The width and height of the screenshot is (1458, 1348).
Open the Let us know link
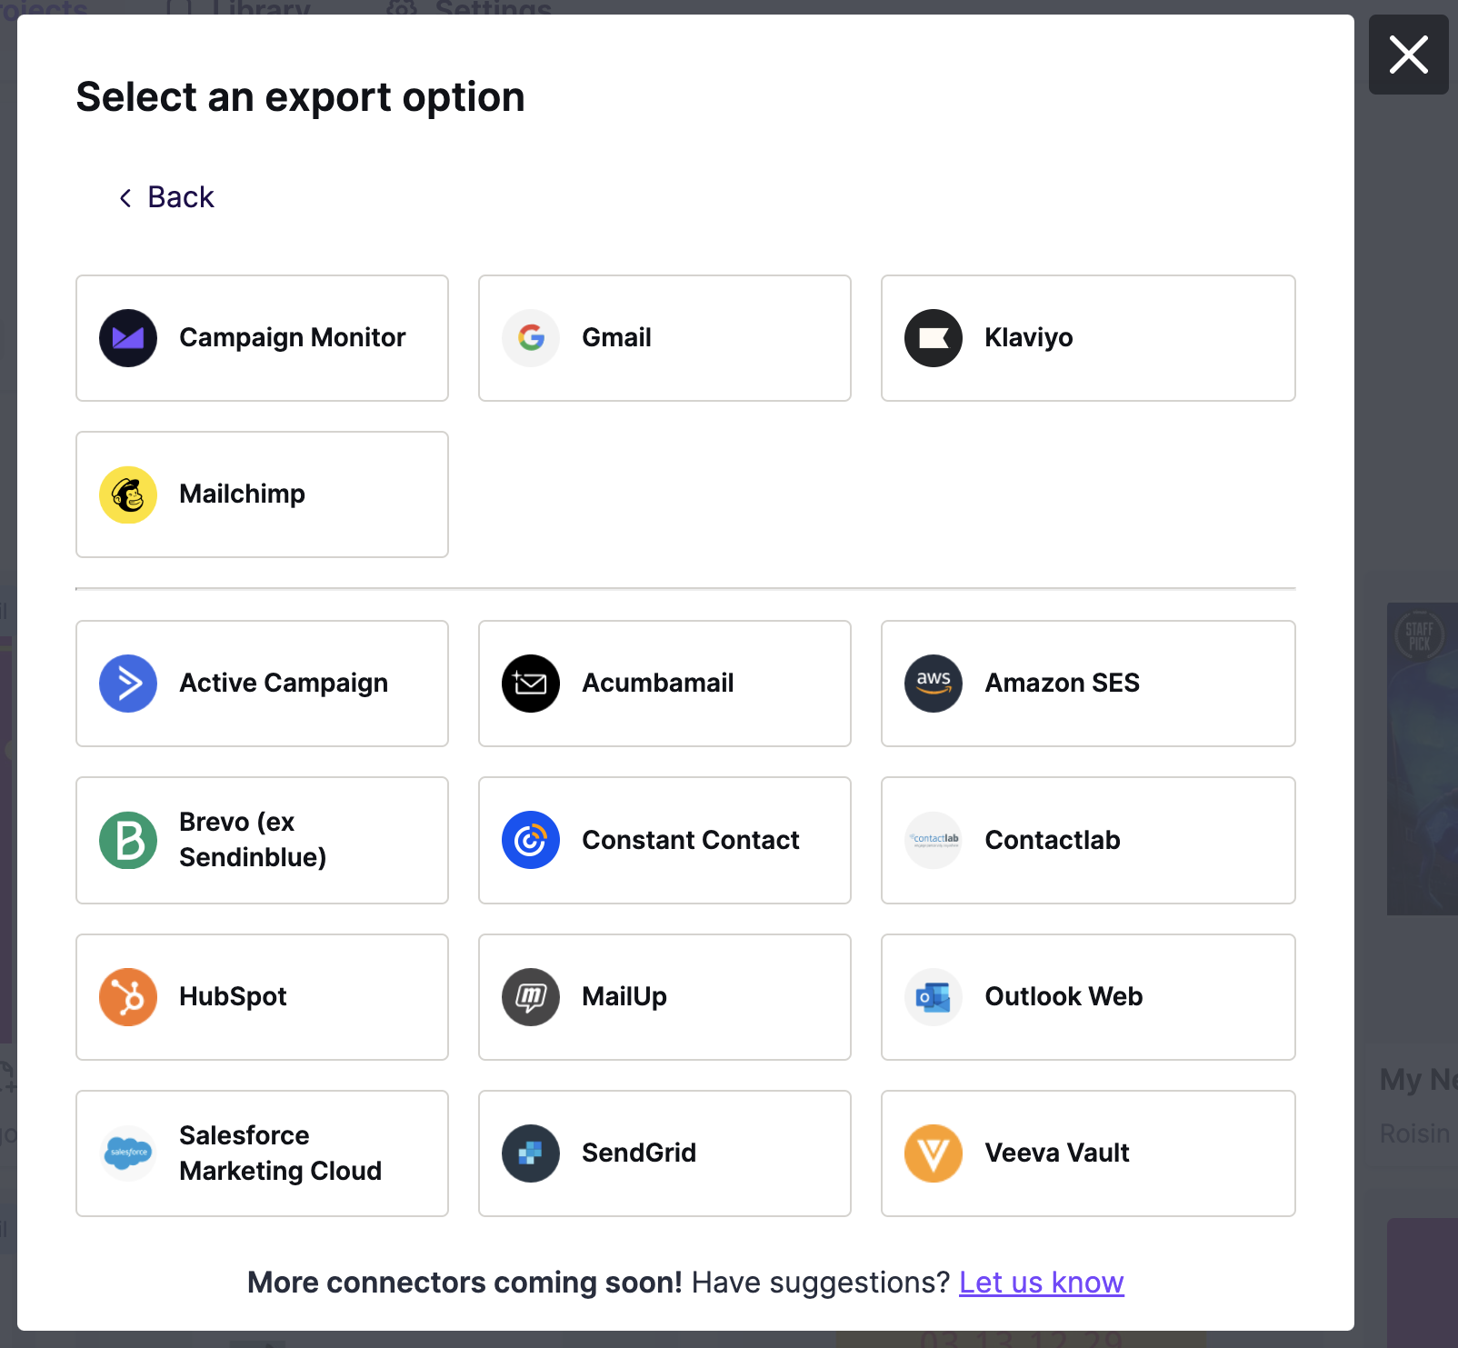click(1042, 1283)
